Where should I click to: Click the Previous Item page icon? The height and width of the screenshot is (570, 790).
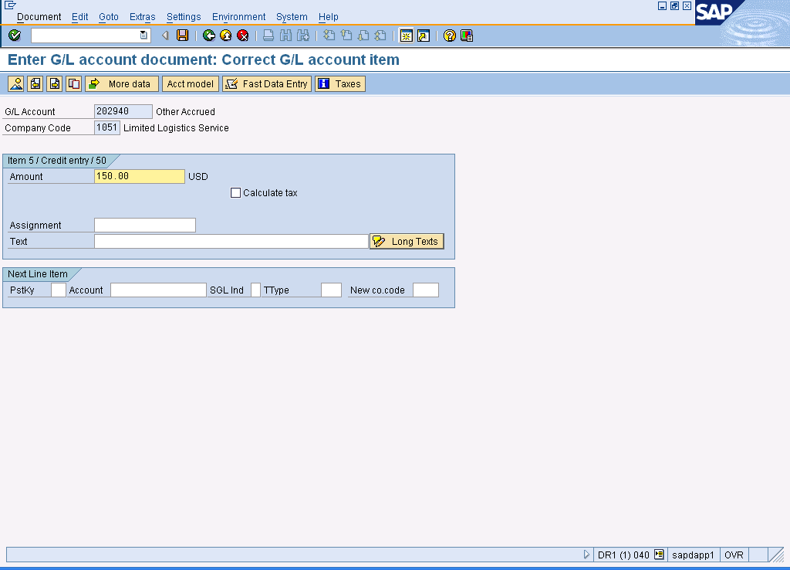tap(35, 83)
